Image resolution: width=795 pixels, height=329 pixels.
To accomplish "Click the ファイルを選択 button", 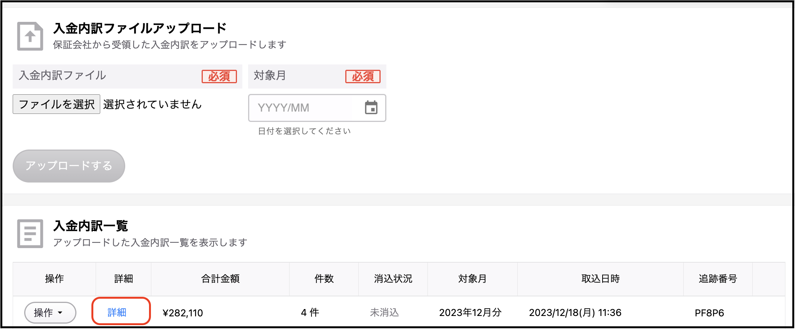I will [x=56, y=104].
